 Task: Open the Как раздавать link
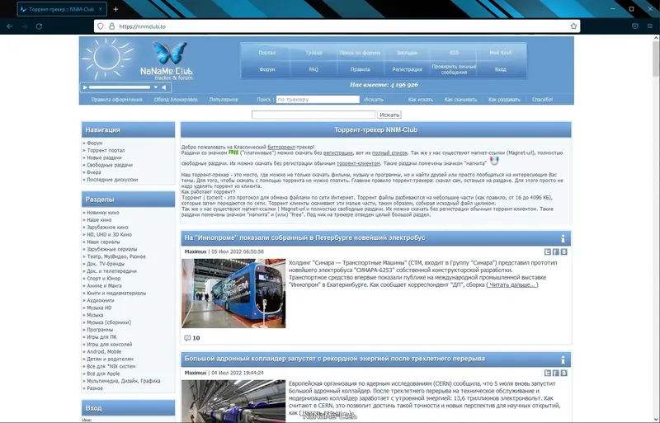pyautogui.click(x=504, y=100)
